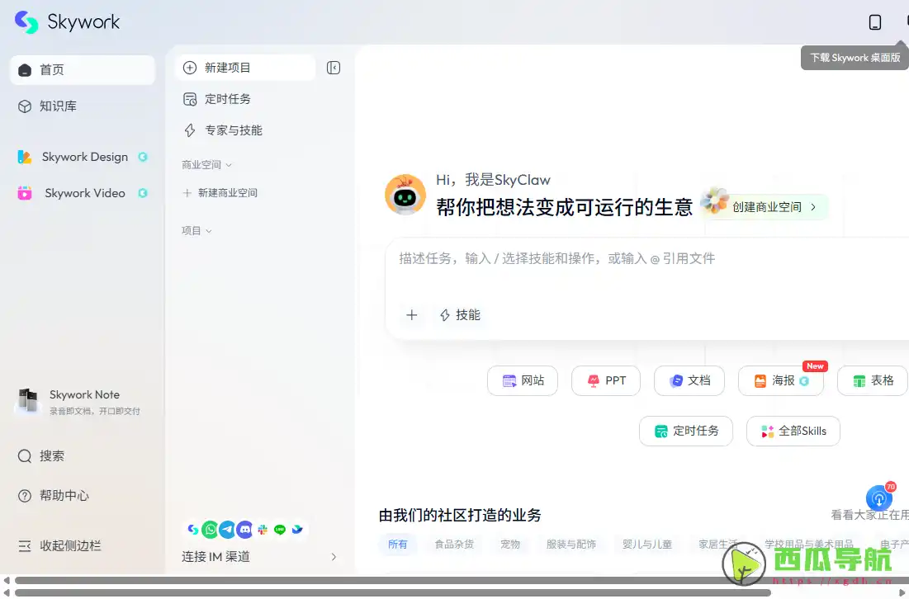
Task: Click the Skywork channel icon in IM row
Action: click(x=193, y=530)
